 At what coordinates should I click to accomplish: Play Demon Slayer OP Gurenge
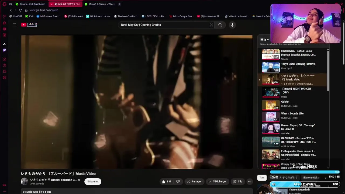(x=292, y=129)
